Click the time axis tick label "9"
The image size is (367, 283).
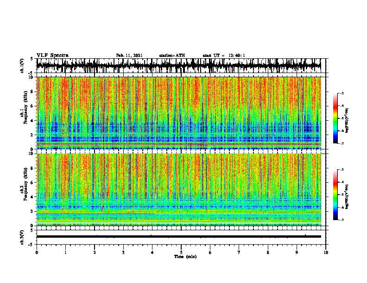click(297, 252)
